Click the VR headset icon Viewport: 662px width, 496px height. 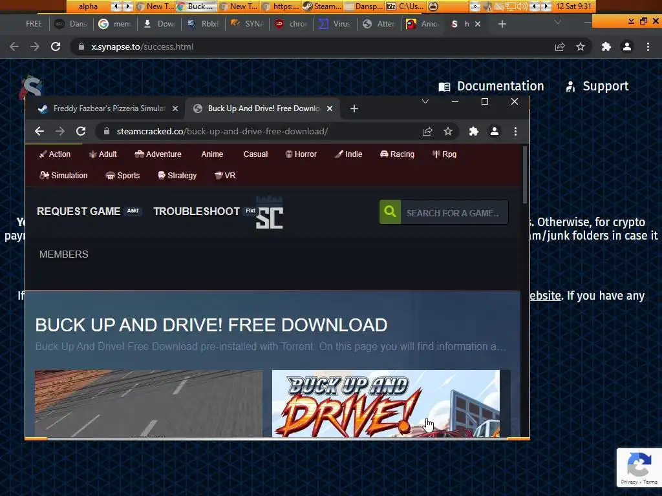tap(219, 176)
